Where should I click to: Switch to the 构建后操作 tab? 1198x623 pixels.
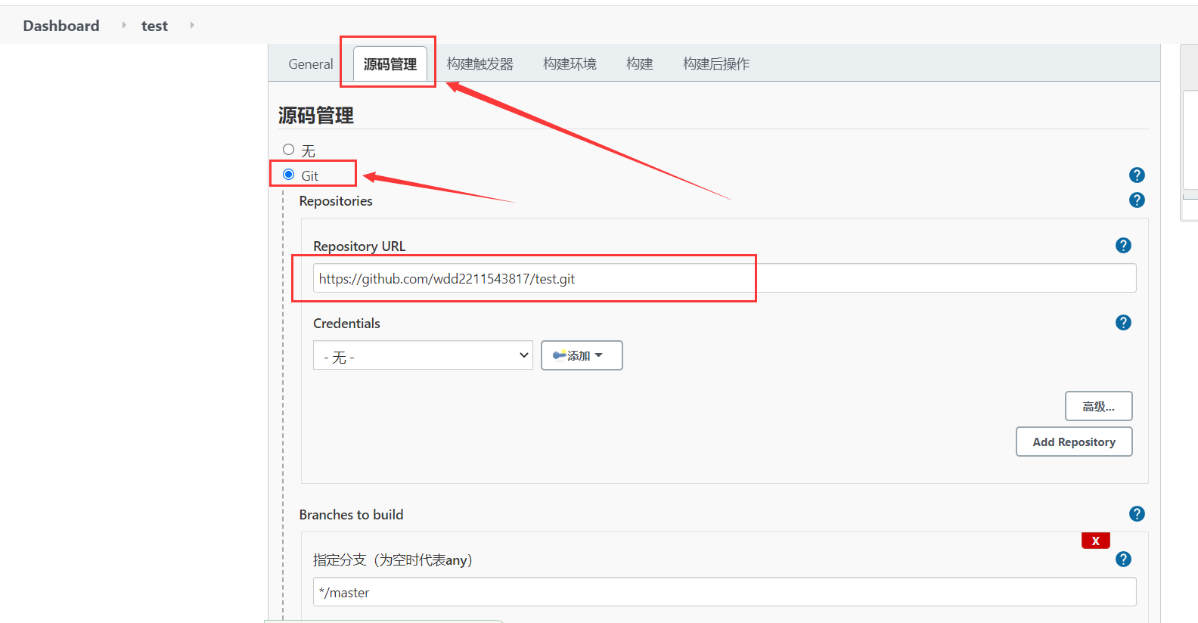(716, 64)
